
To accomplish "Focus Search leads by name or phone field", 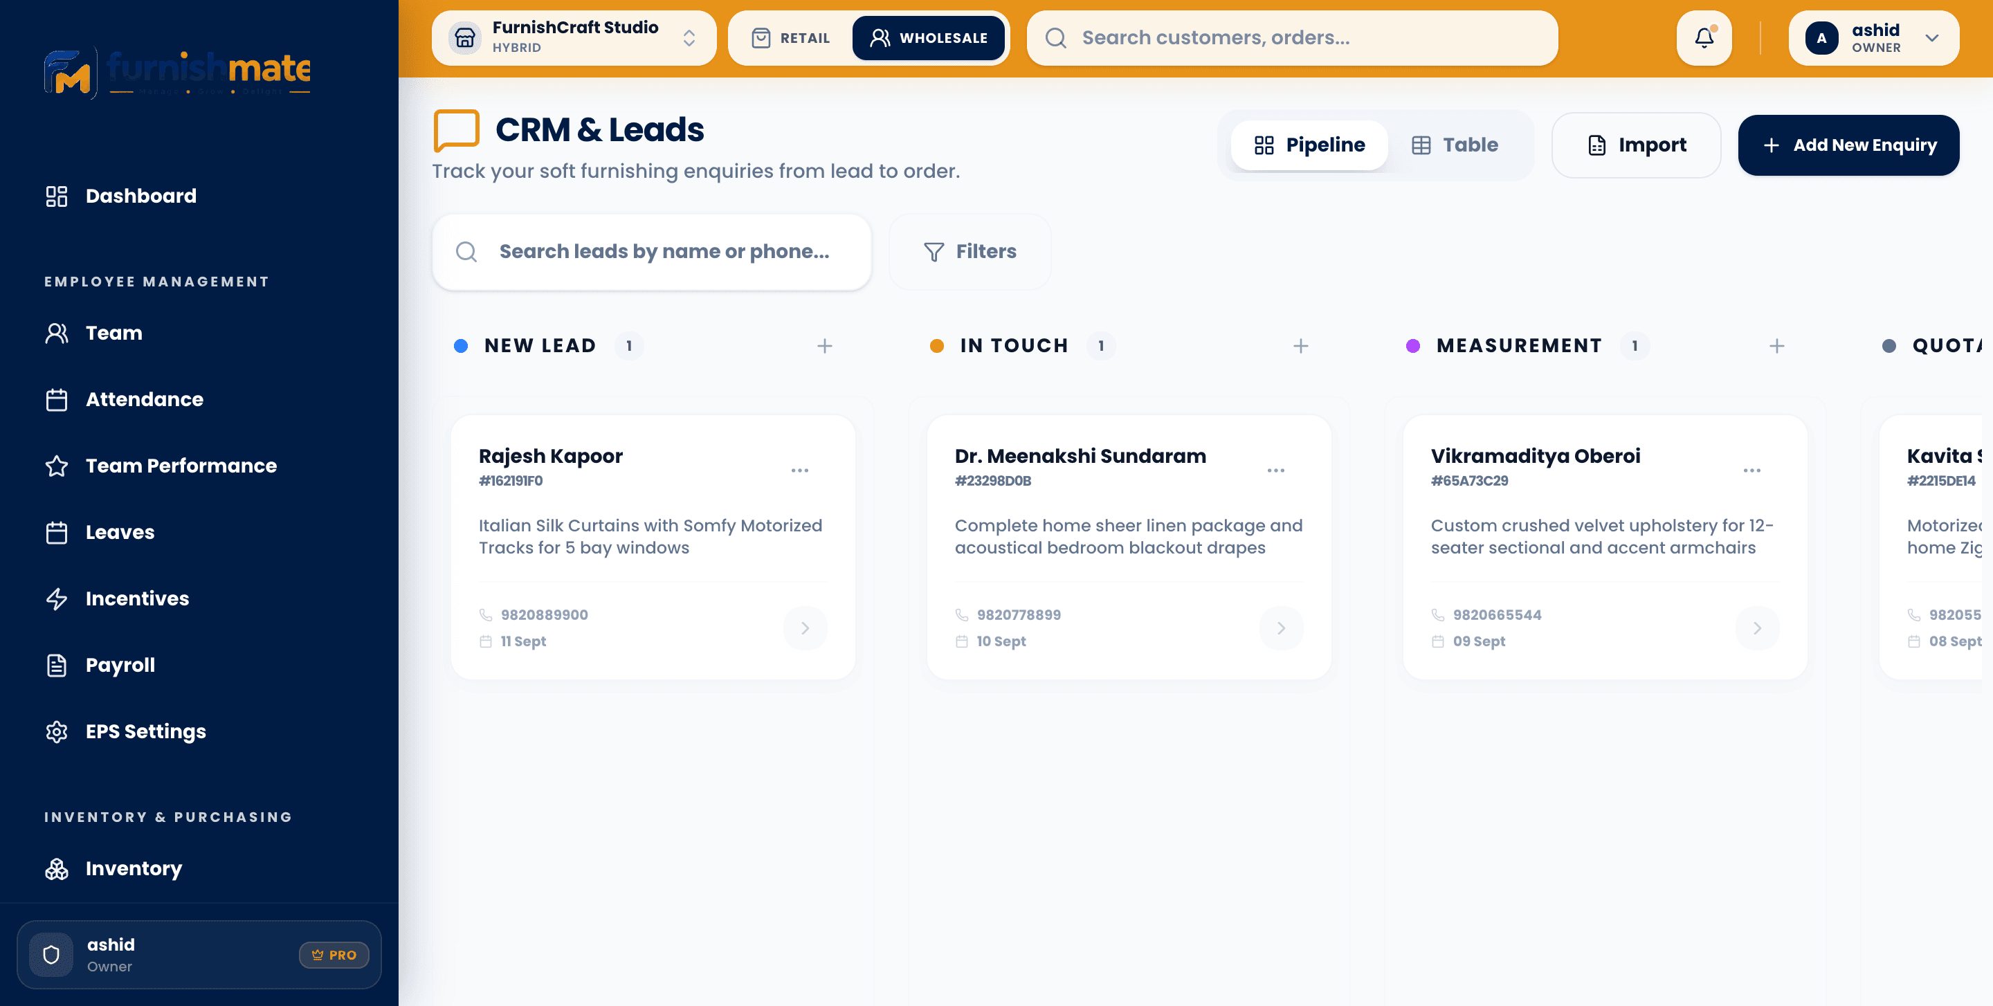I will (x=651, y=252).
